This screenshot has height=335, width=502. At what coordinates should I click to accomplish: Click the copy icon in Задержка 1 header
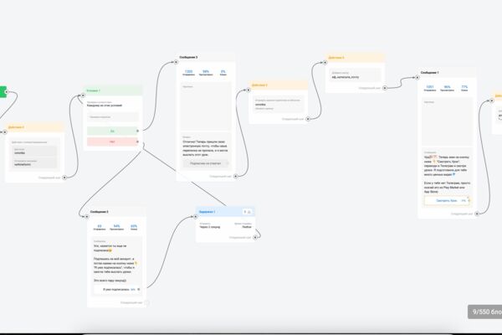point(245,212)
